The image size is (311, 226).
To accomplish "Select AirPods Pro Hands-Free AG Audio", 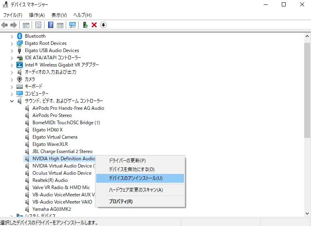I will [x=68, y=108].
